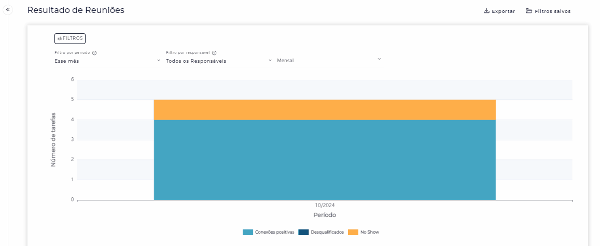Click the Exportar text label

tap(503, 11)
